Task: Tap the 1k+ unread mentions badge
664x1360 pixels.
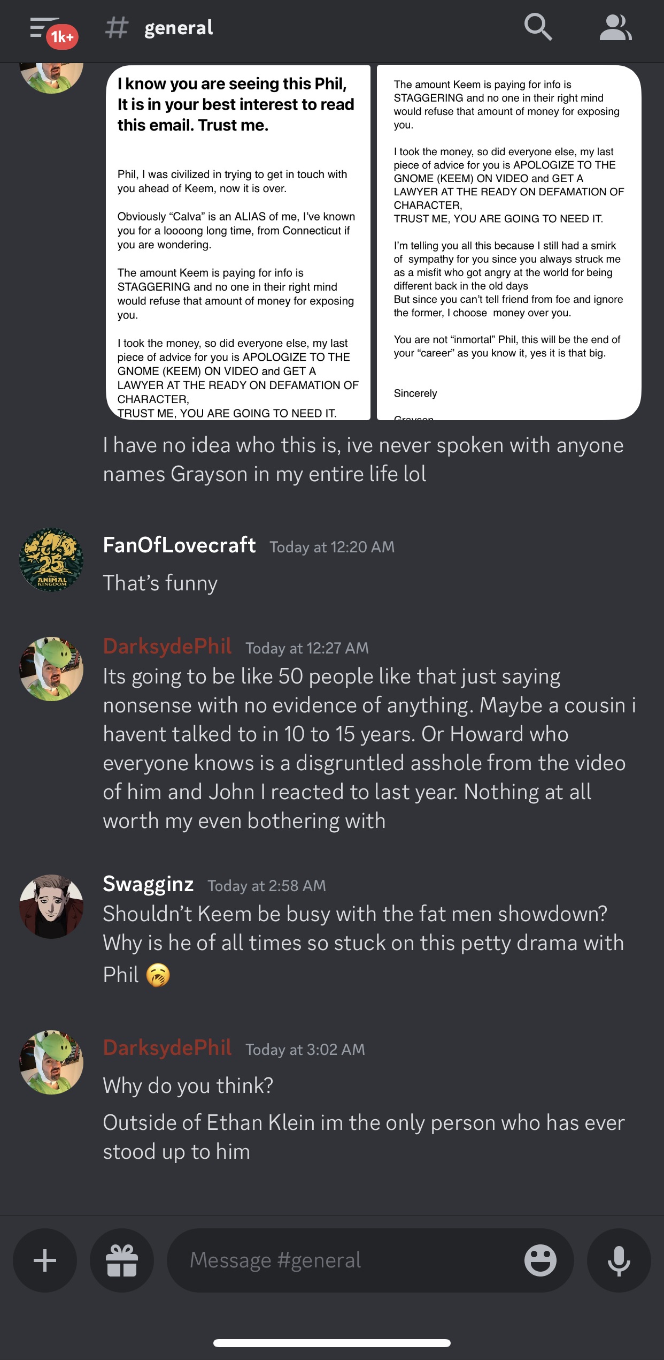Action: click(63, 37)
